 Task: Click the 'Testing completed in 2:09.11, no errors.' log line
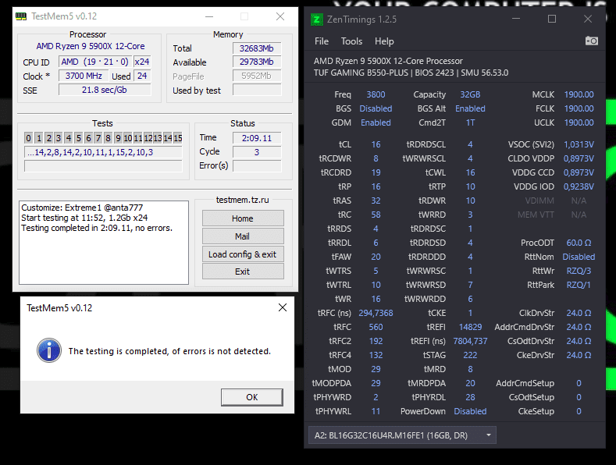click(97, 228)
